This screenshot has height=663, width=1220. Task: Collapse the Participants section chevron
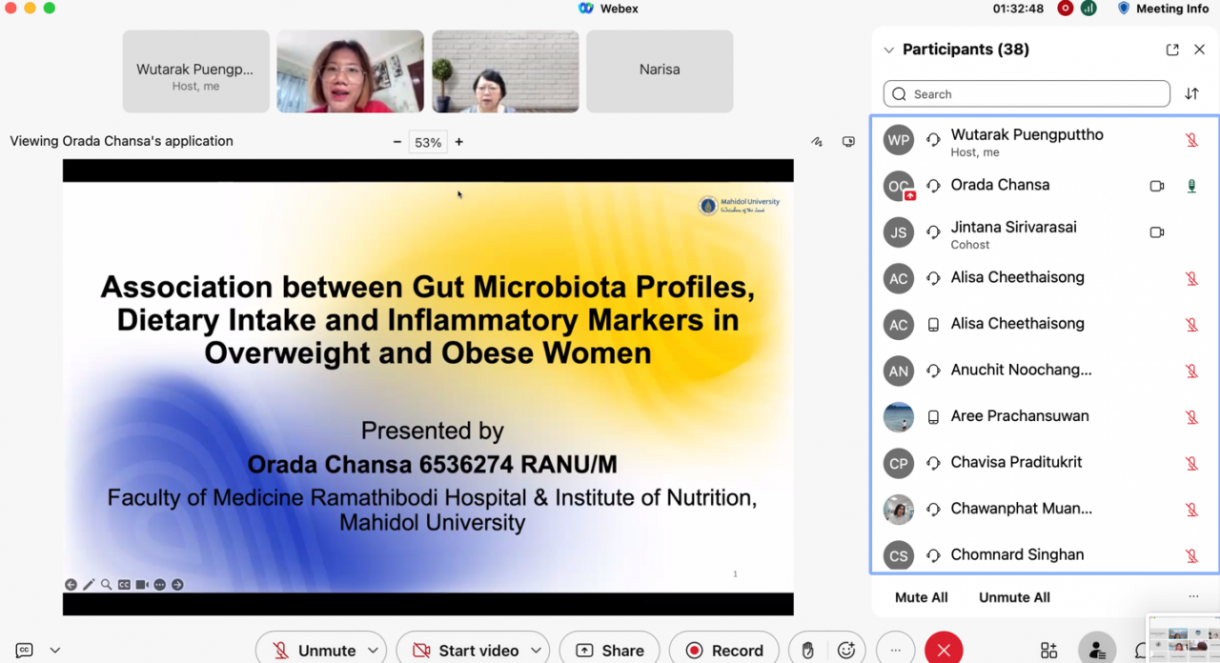pyautogui.click(x=888, y=50)
